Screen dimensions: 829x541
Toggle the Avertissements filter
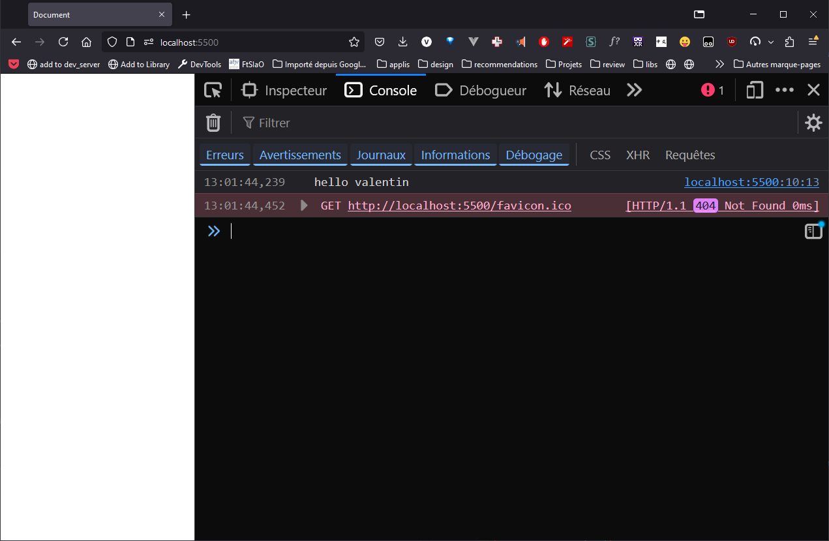[300, 155]
